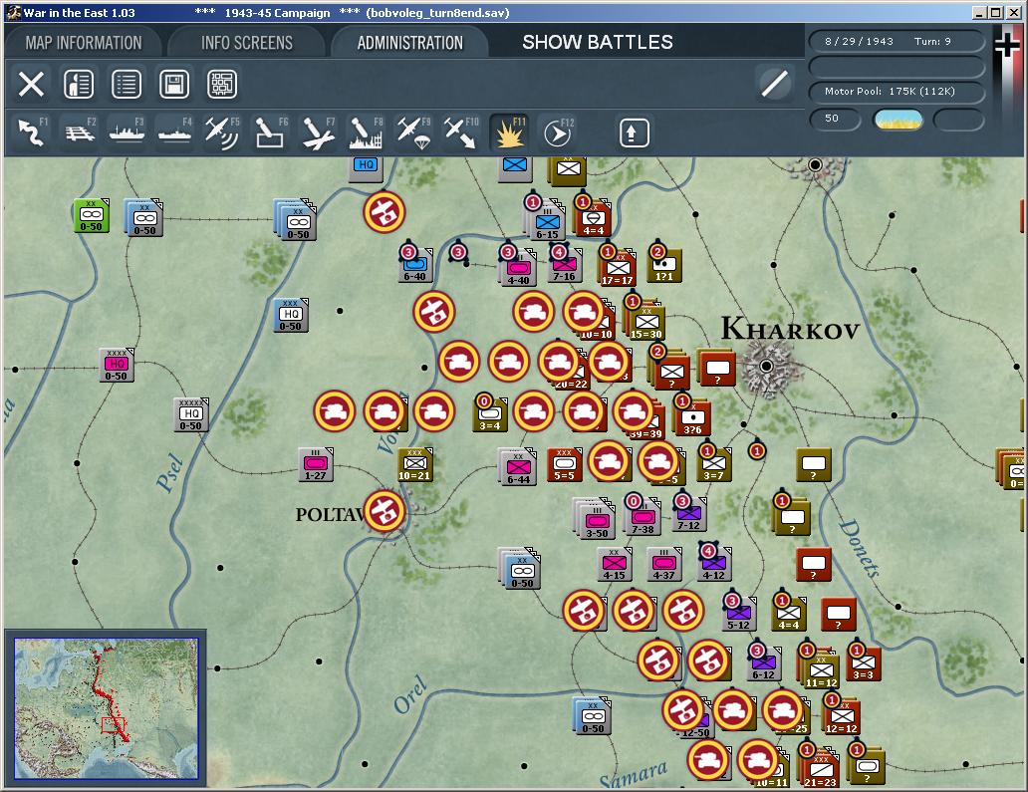
Task: Select the F7 bomb airfield icon
Action: point(318,132)
